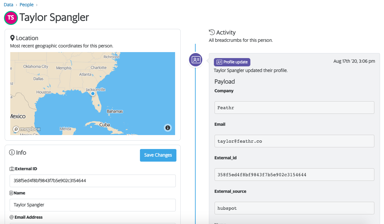The height and width of the screenshot is (224, 384).
Task: Click the Memphis map label
Action: coord(64,68)
